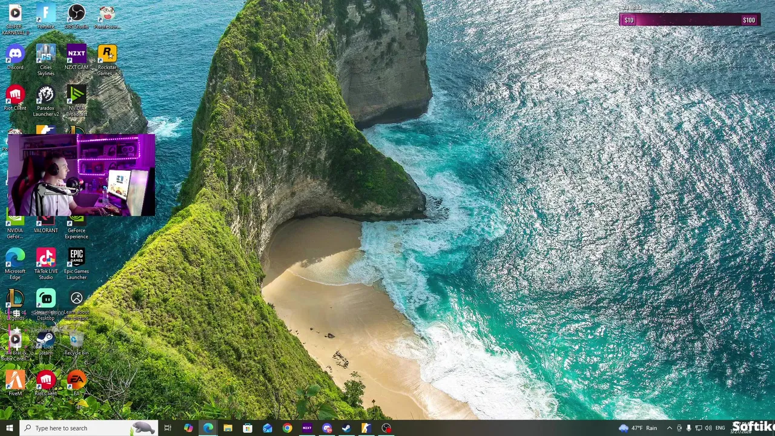775x436 pixels.
Task: Open OBS Studio recording taskbar icon
Action: click(x=386, y=428)
